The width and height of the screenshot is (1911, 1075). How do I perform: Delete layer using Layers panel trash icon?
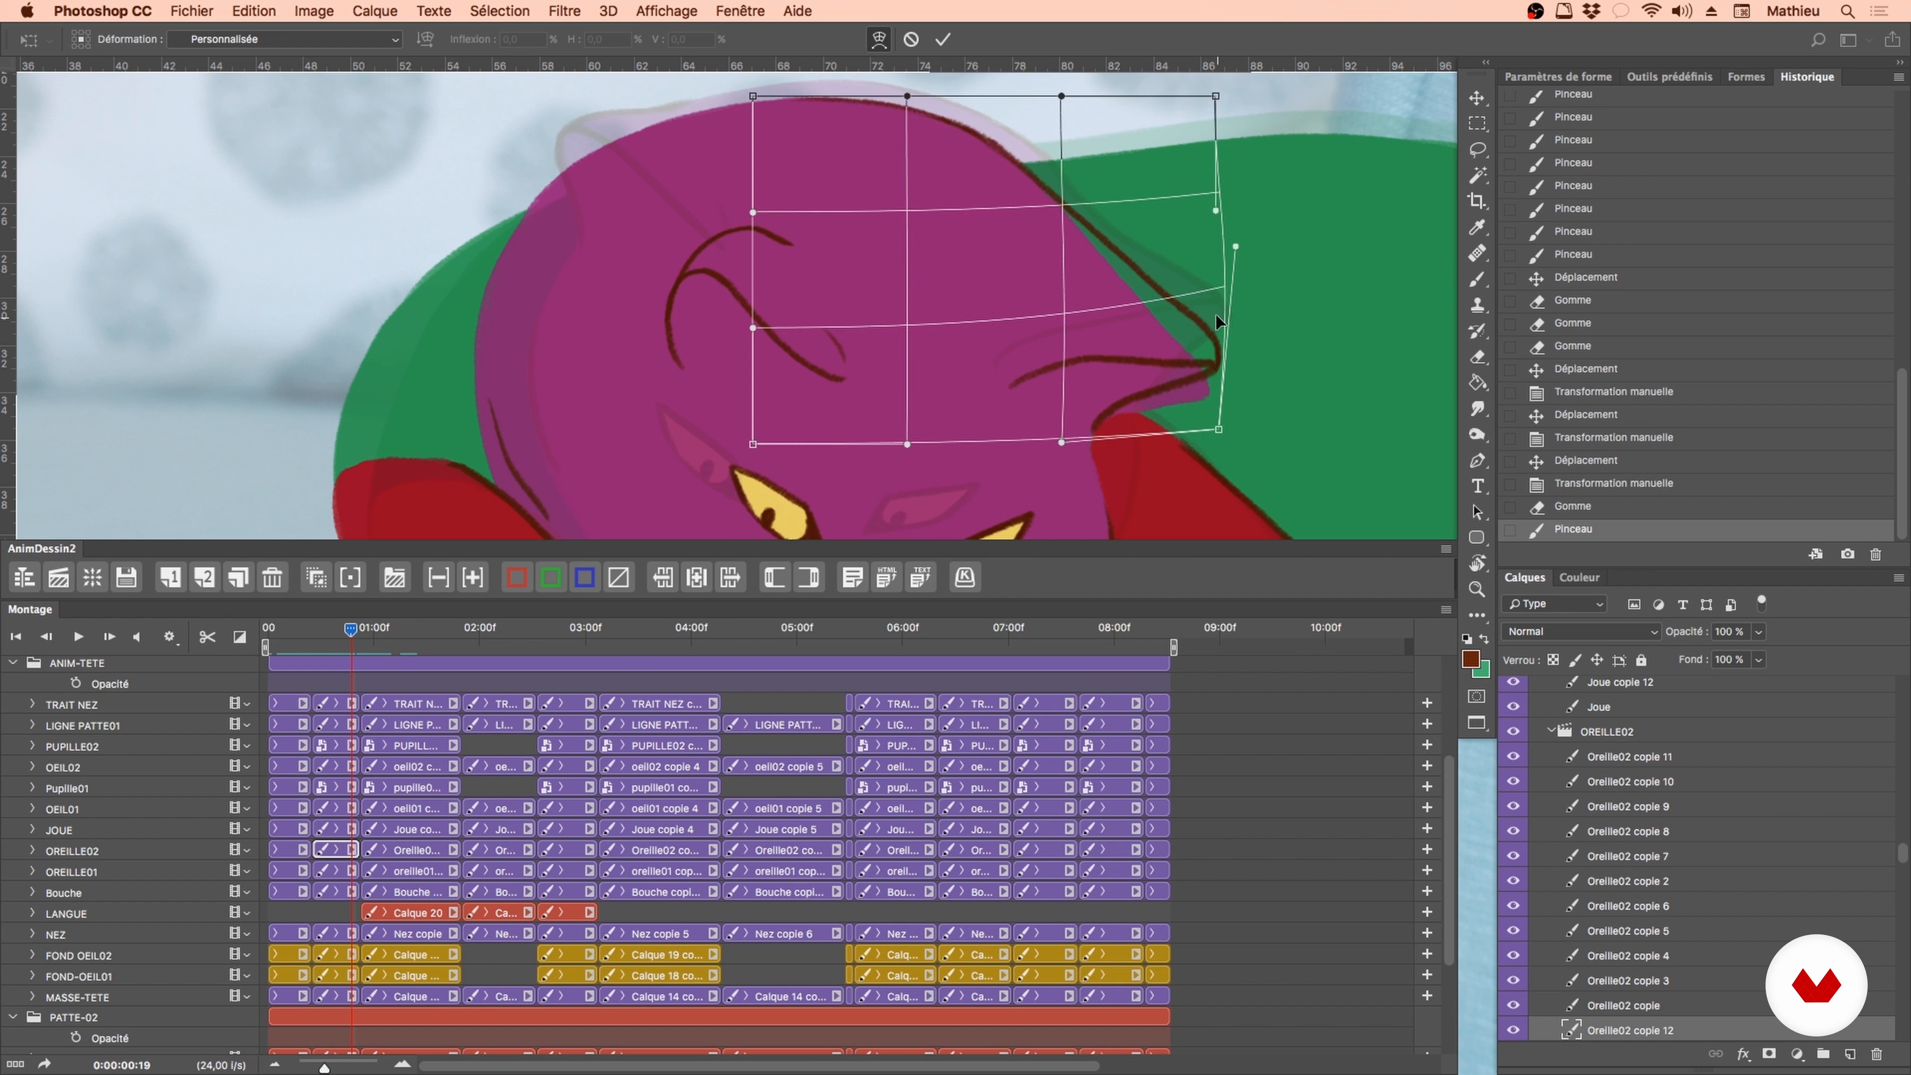[x=1877, y=1054]
